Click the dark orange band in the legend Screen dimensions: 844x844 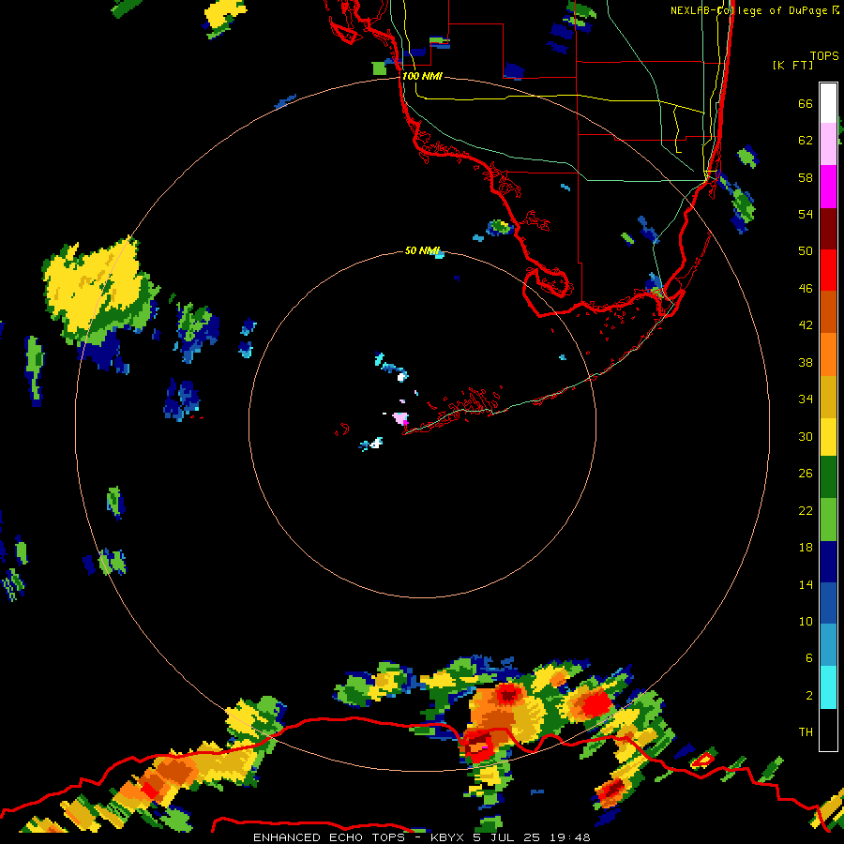828,311
